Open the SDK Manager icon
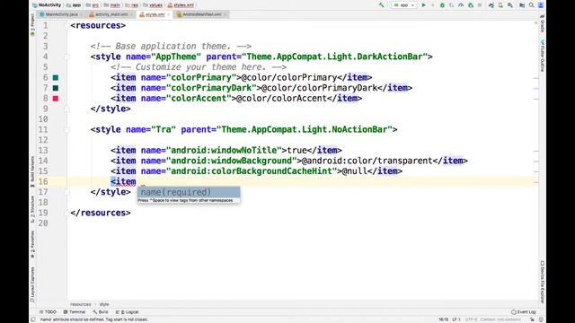Screen dimensions: 575x323 pos(510,5)
